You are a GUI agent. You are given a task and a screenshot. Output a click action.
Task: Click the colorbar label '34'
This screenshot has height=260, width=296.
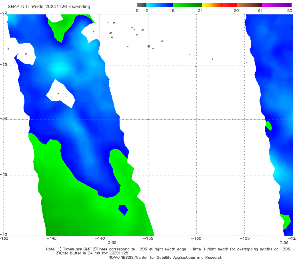(200, 10)
